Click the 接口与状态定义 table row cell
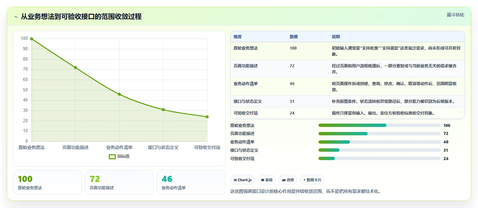Screen dimensions: 478x208 248,101
